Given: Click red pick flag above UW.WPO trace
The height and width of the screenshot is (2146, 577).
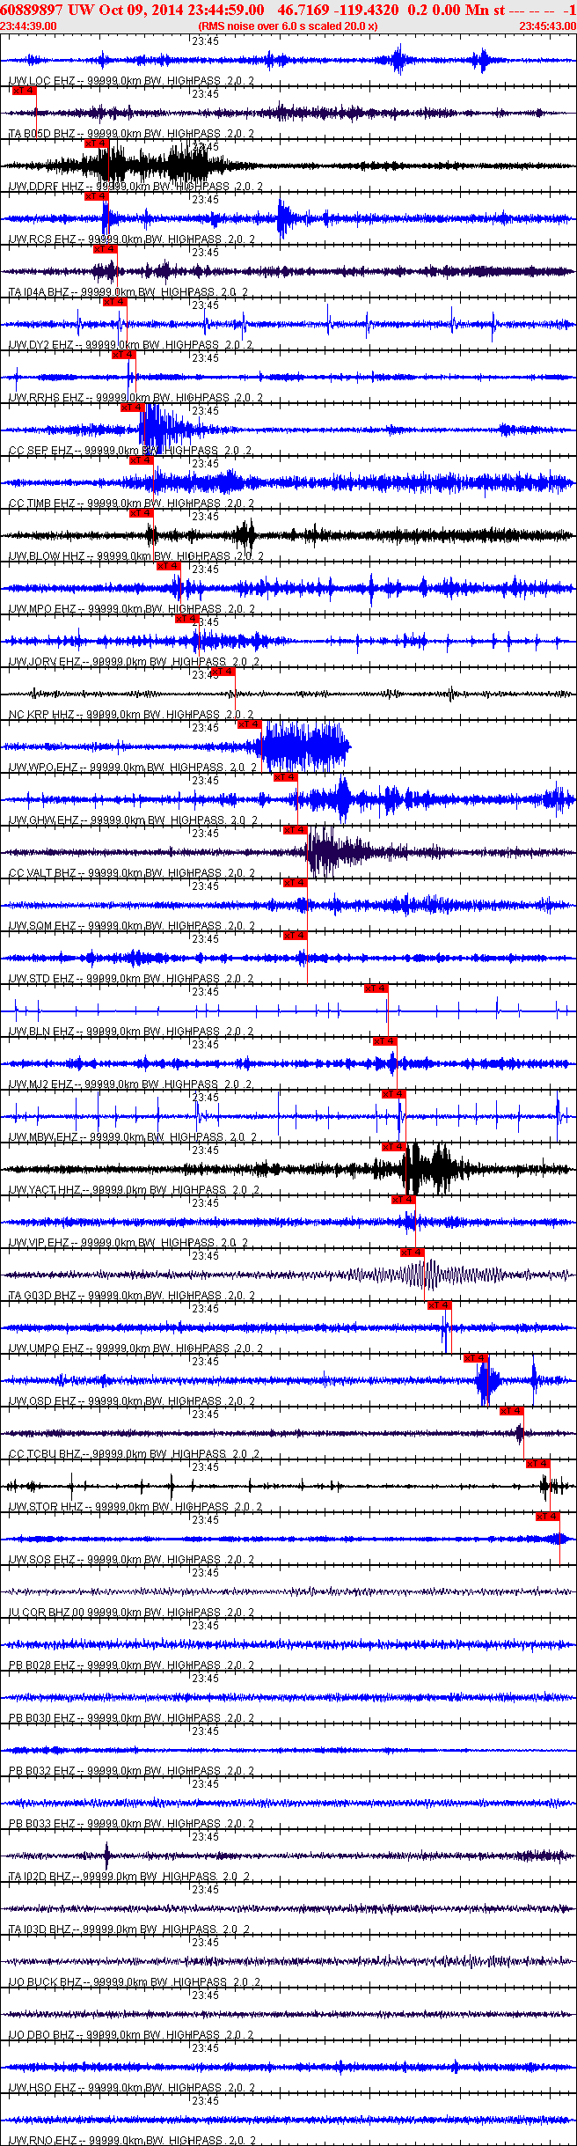Looking at the screenshot, I should pyautogui.click(x=250, y=724).
